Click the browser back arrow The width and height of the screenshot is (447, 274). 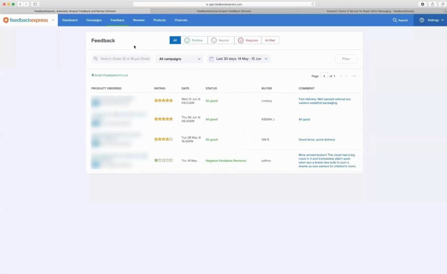coord(20,4)
